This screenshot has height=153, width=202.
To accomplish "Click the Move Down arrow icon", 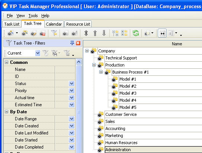I will (104, 33).
